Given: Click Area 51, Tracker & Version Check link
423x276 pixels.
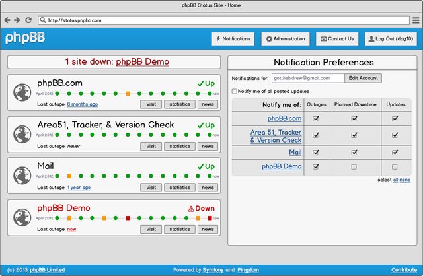Looking at the screenshot, I should coord(276,136).
